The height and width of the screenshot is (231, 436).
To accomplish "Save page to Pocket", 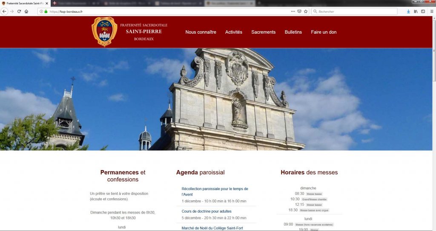I will coord(299,12).
